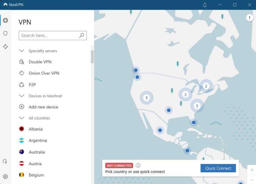
Task: Click the Devices in Meshnet label
Action: pos(46,96)
